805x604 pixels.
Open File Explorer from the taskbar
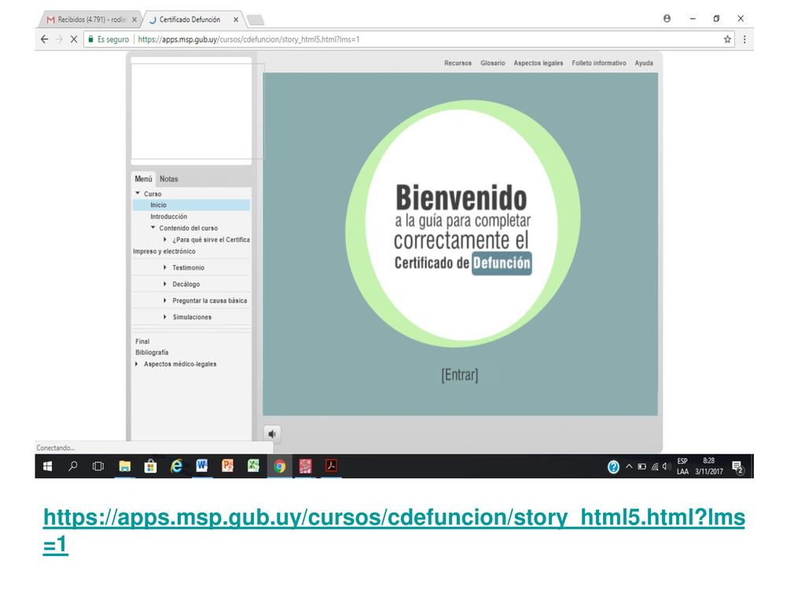(x=124, y=466)
